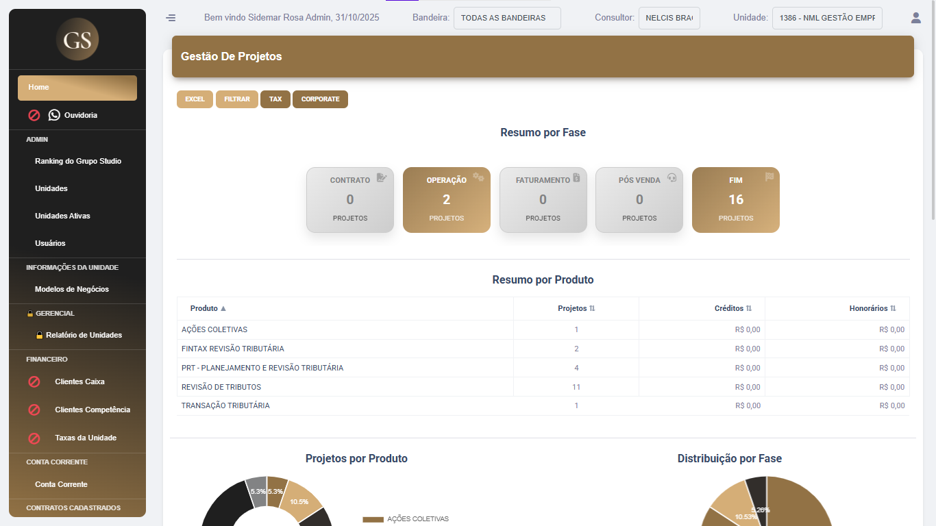Click the EXCEL export button
Screen dimensions: 936x526
pyautogui.click(x=195, y=99)
